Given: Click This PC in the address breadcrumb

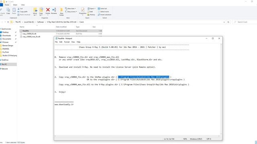Looking at the screenshot, I should [x=18, y=22].
